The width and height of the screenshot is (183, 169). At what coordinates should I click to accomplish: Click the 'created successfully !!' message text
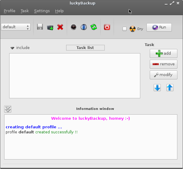[56, 132]
